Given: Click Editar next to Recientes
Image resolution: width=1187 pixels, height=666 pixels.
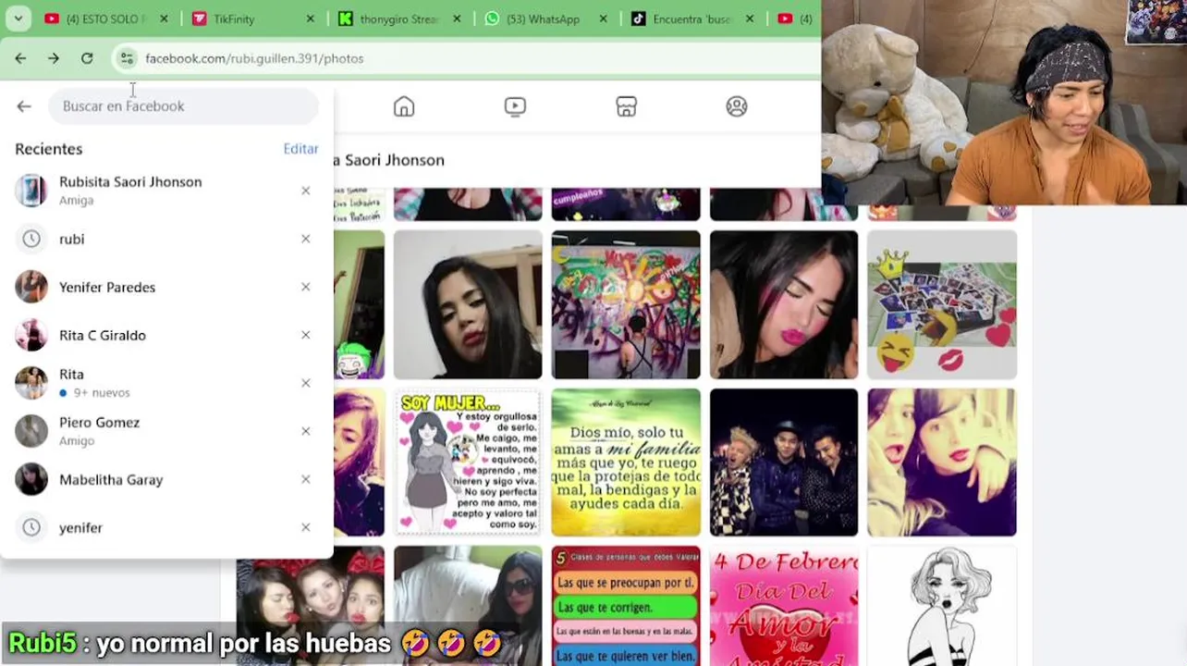Looking at the screenshot, I should click(x=300, y=149).
